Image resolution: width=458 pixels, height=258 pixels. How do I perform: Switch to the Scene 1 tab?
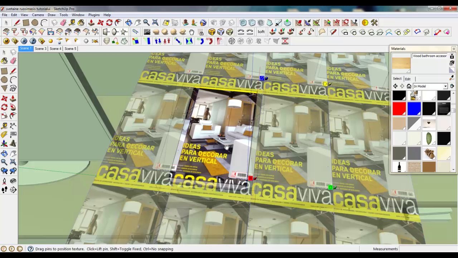pyautogui.click(x=25, y=49)
